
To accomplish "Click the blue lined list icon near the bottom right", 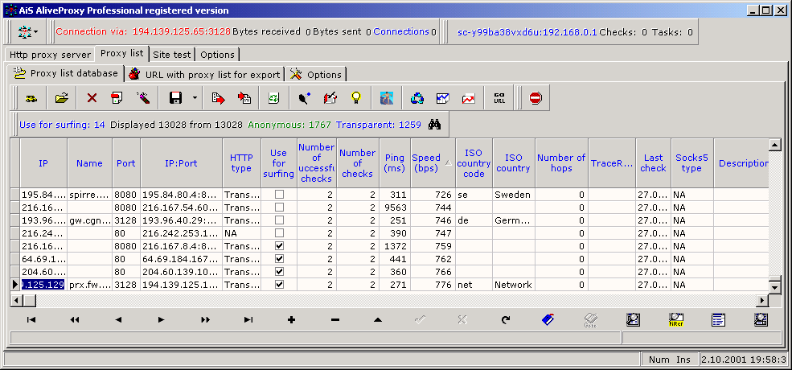I will (718, 319).
